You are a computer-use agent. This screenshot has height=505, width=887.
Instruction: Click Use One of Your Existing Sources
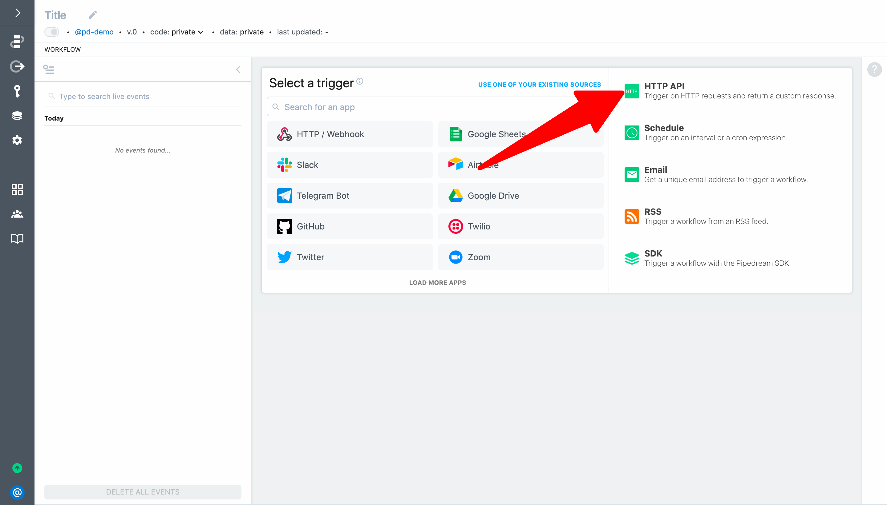tap(539, 85)
